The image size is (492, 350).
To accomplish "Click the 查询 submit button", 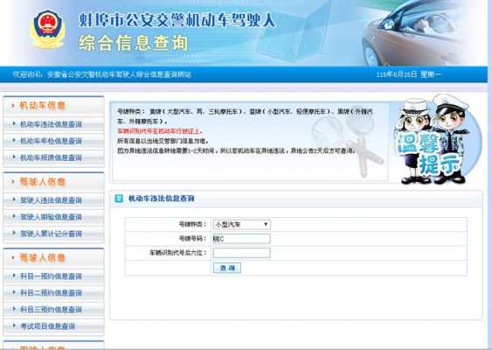I will [227, 268].
